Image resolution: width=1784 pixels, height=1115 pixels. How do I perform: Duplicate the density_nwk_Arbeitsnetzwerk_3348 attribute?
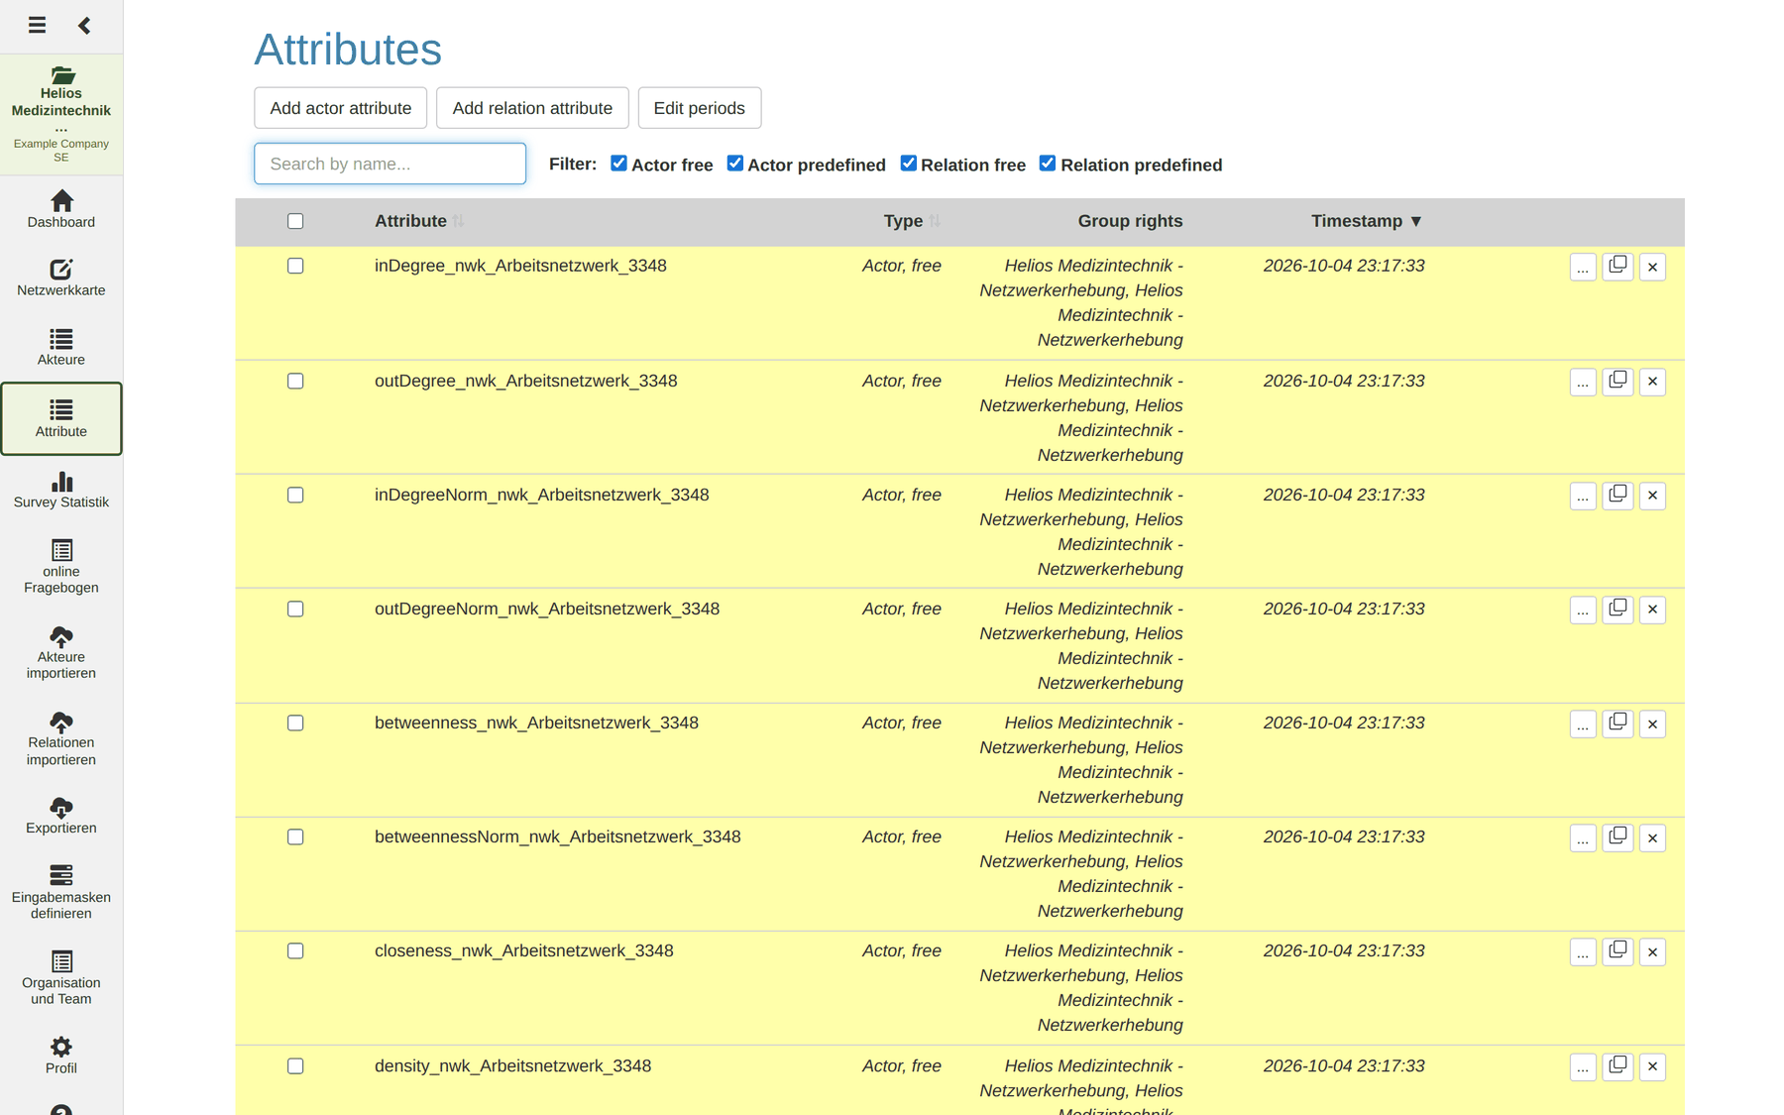(x=1617, y=1066)
